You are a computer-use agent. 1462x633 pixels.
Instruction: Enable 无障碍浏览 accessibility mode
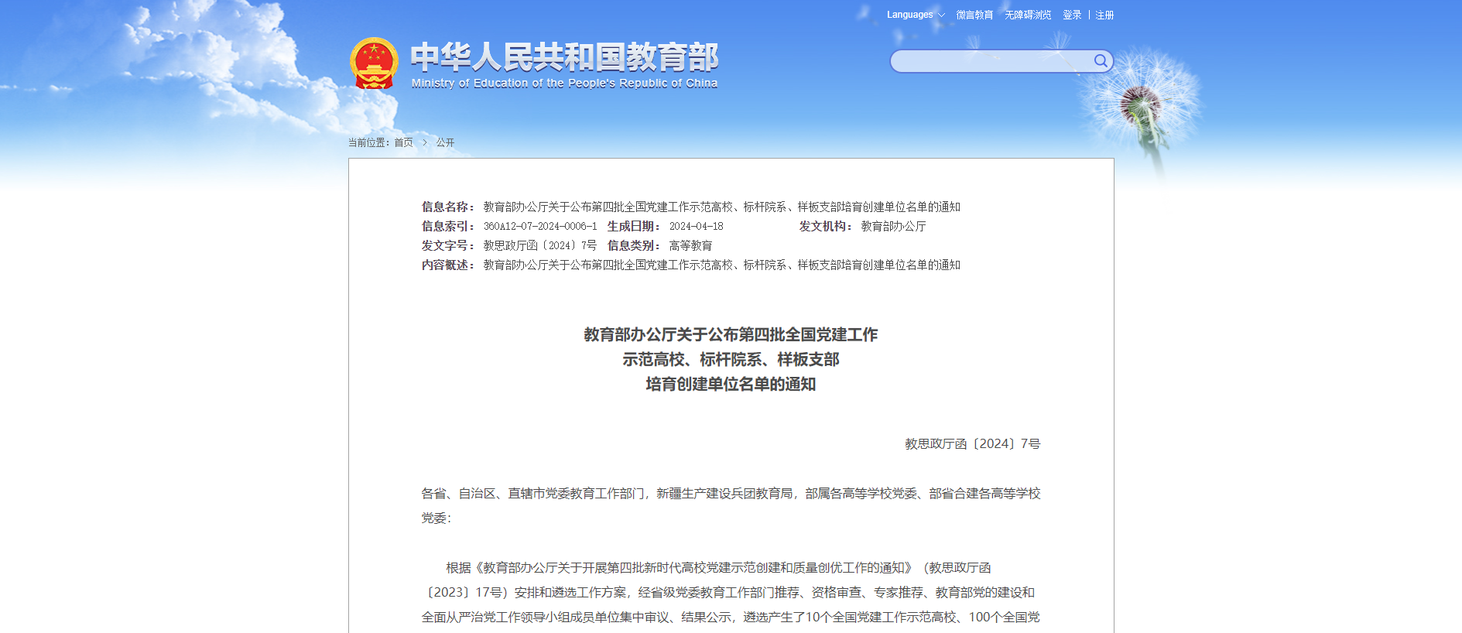coord(1028,15)
